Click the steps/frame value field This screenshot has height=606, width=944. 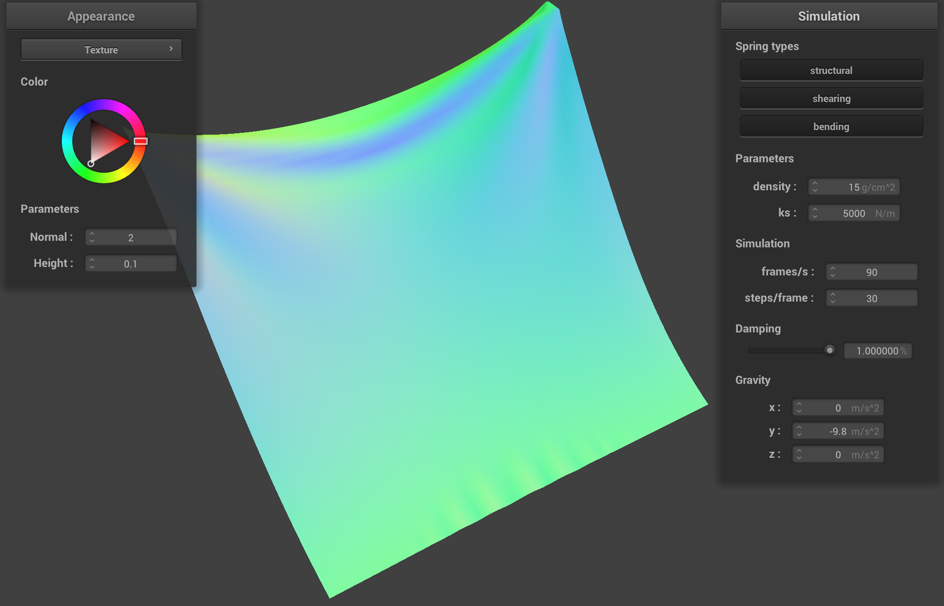pos(872,298)
